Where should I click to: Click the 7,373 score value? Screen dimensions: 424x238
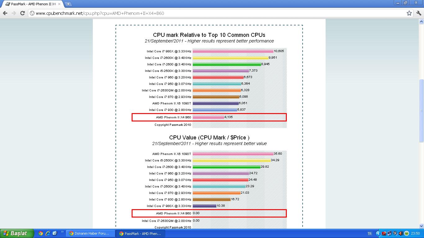(x=253, y=71)
